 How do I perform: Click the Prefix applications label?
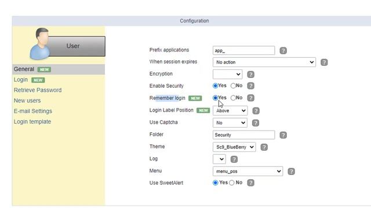coord(169,50)
